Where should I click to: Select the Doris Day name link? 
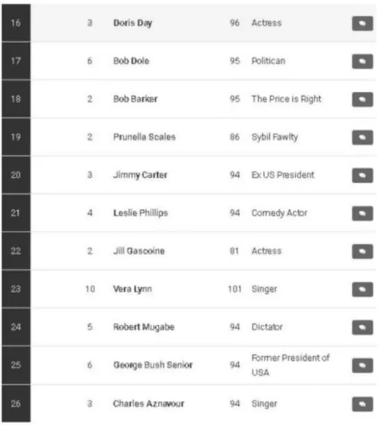133,24
